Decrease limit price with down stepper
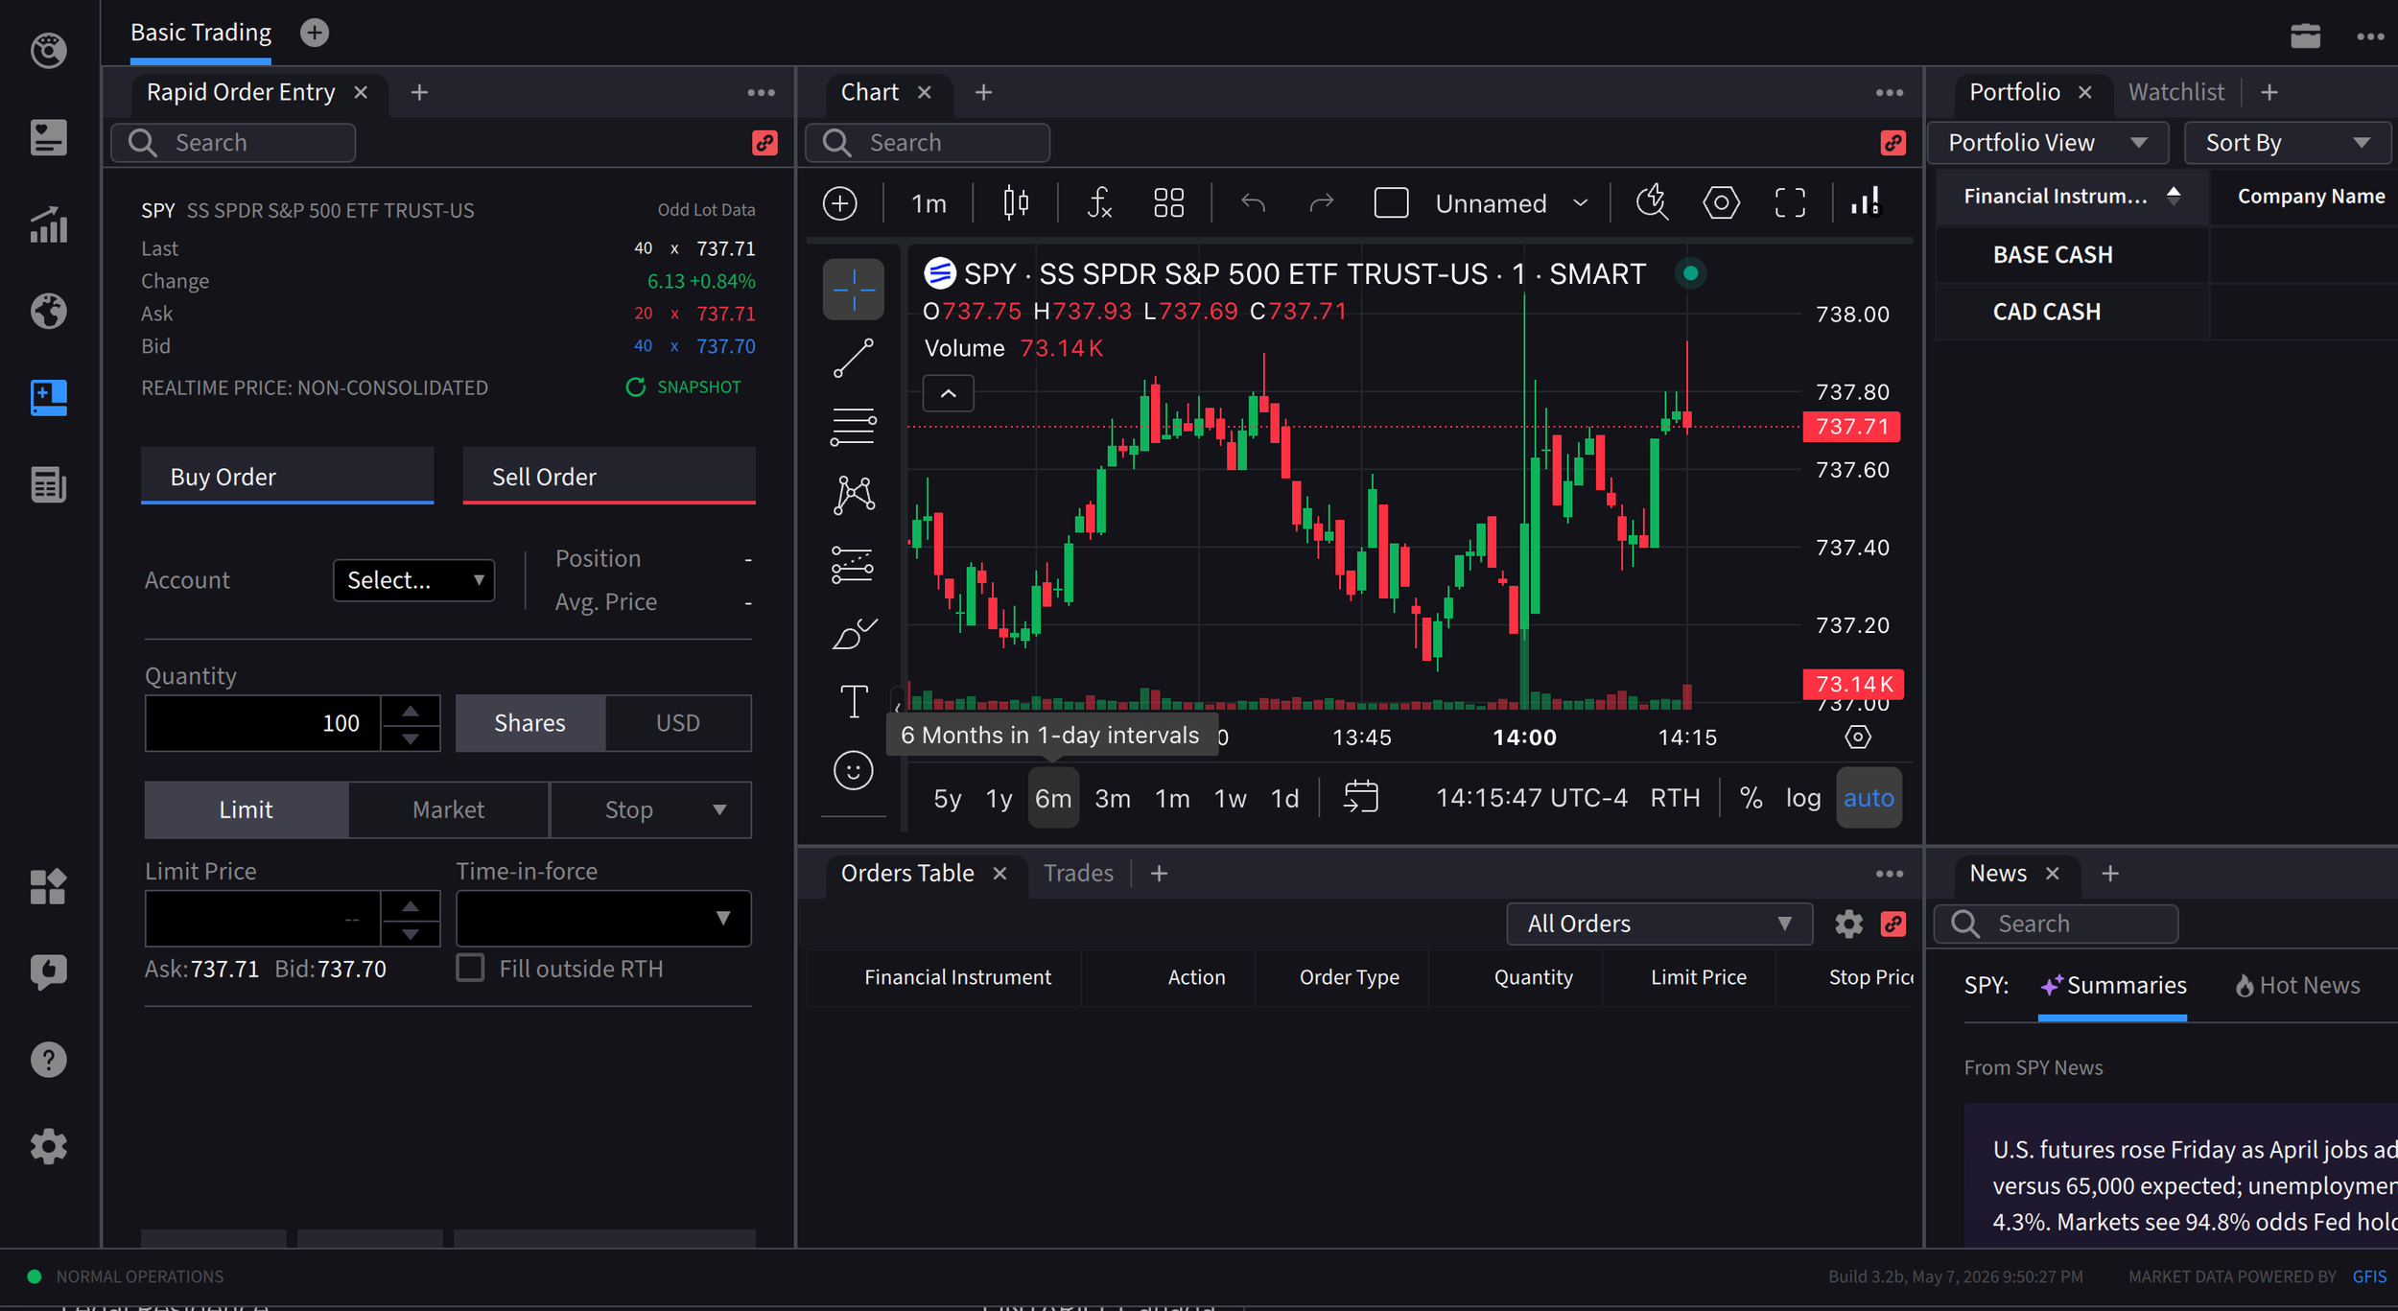2398x1311 pixels. [x=410, y=933]
